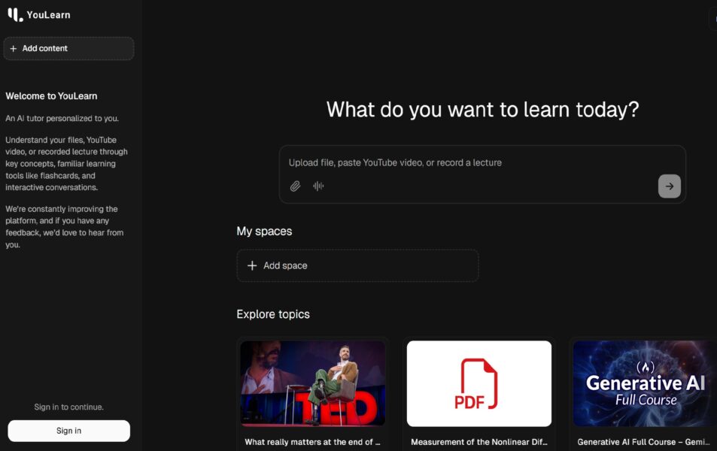
Task: Open "Generative AI Full Course – Gemi..." title
Action: pos(643,442)
